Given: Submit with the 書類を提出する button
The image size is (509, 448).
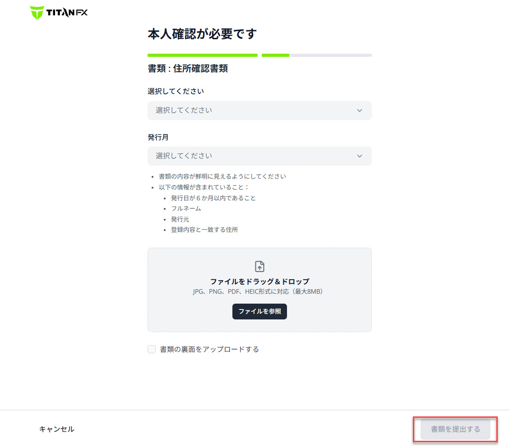Looking at the screenshot, I should coord(455,429).
